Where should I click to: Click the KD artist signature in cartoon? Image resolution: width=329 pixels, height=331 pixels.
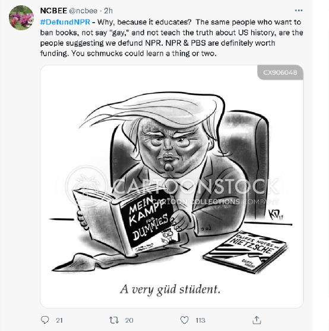click(x=275, y=215)
